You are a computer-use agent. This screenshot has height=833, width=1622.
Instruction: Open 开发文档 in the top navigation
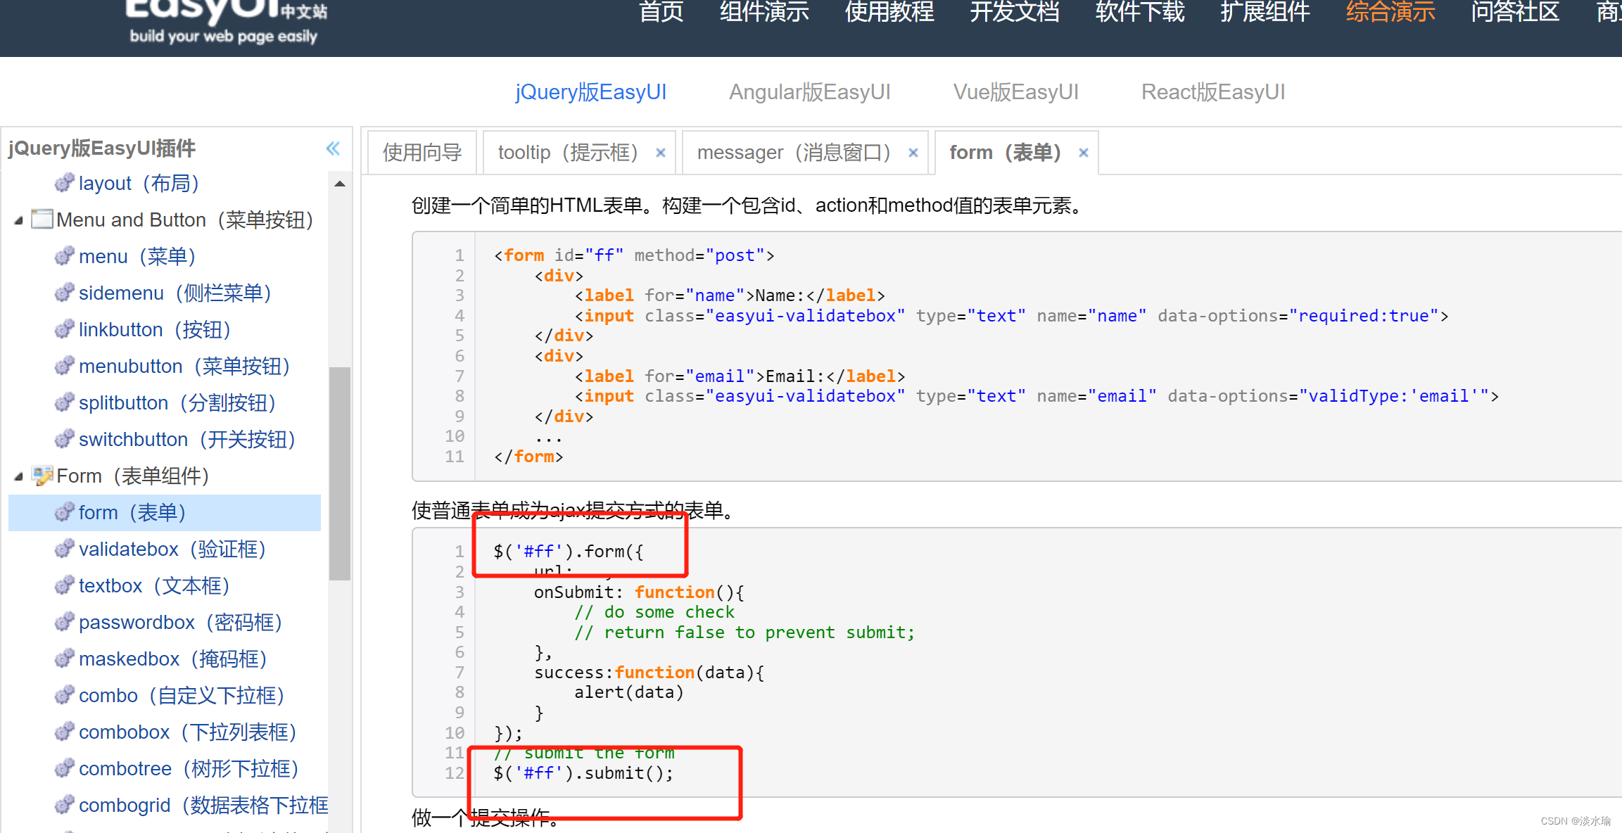pyautogui.click(x=1015, y=12)
